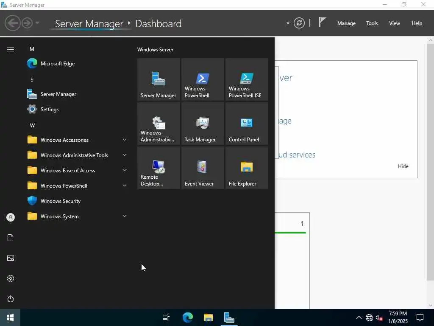
Task: Expand the Windows Administrative Tools folder
Action: 77,155
